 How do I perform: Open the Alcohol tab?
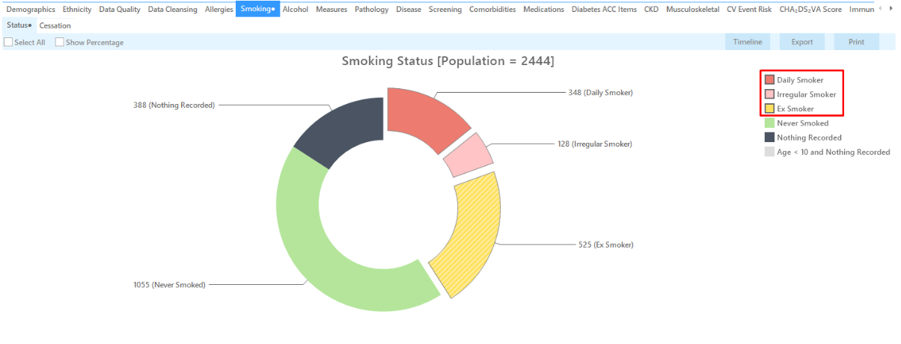coord(296,10)
